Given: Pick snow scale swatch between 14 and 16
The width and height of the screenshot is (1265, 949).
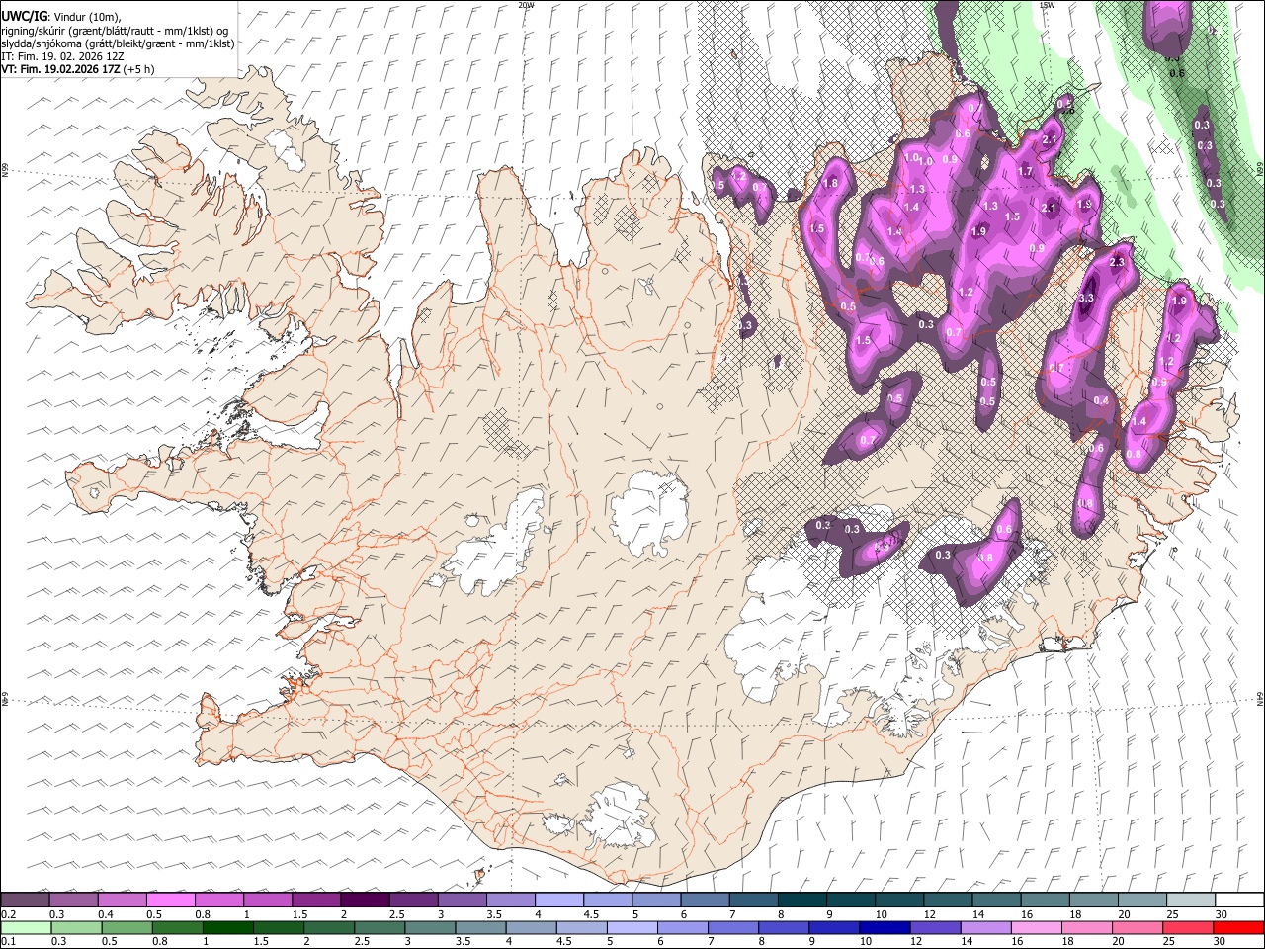Looking at the screenshot, I should coord(996,900).
